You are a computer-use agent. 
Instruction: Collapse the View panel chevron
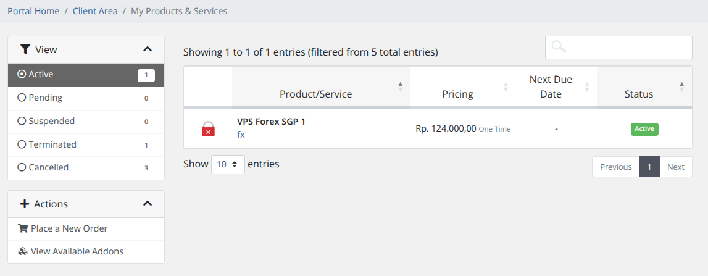pos(147,49)
